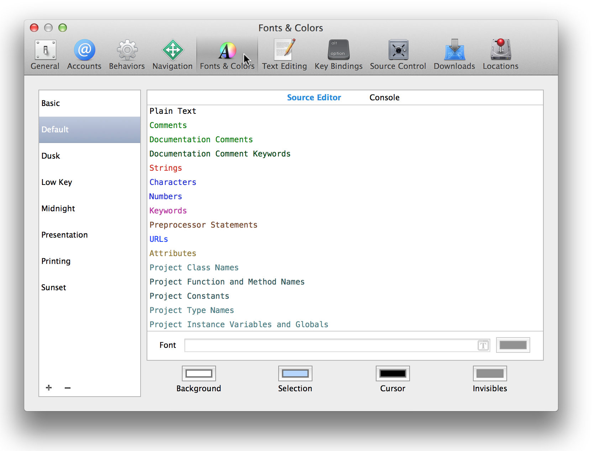Select the Default theme

click(90, 129)
